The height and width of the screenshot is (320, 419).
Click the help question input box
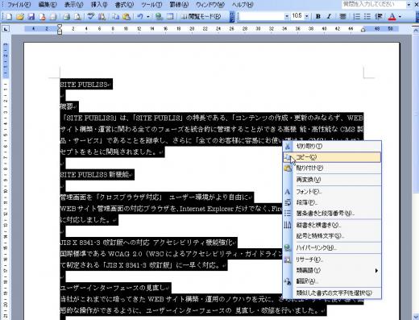point(373,4)
